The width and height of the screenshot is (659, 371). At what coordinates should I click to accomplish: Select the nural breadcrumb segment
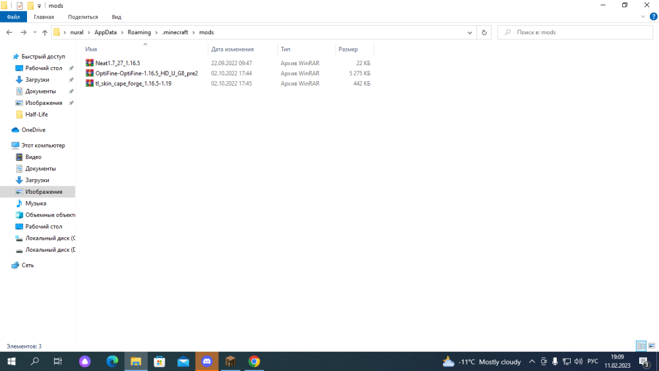(x=76, y=32)
